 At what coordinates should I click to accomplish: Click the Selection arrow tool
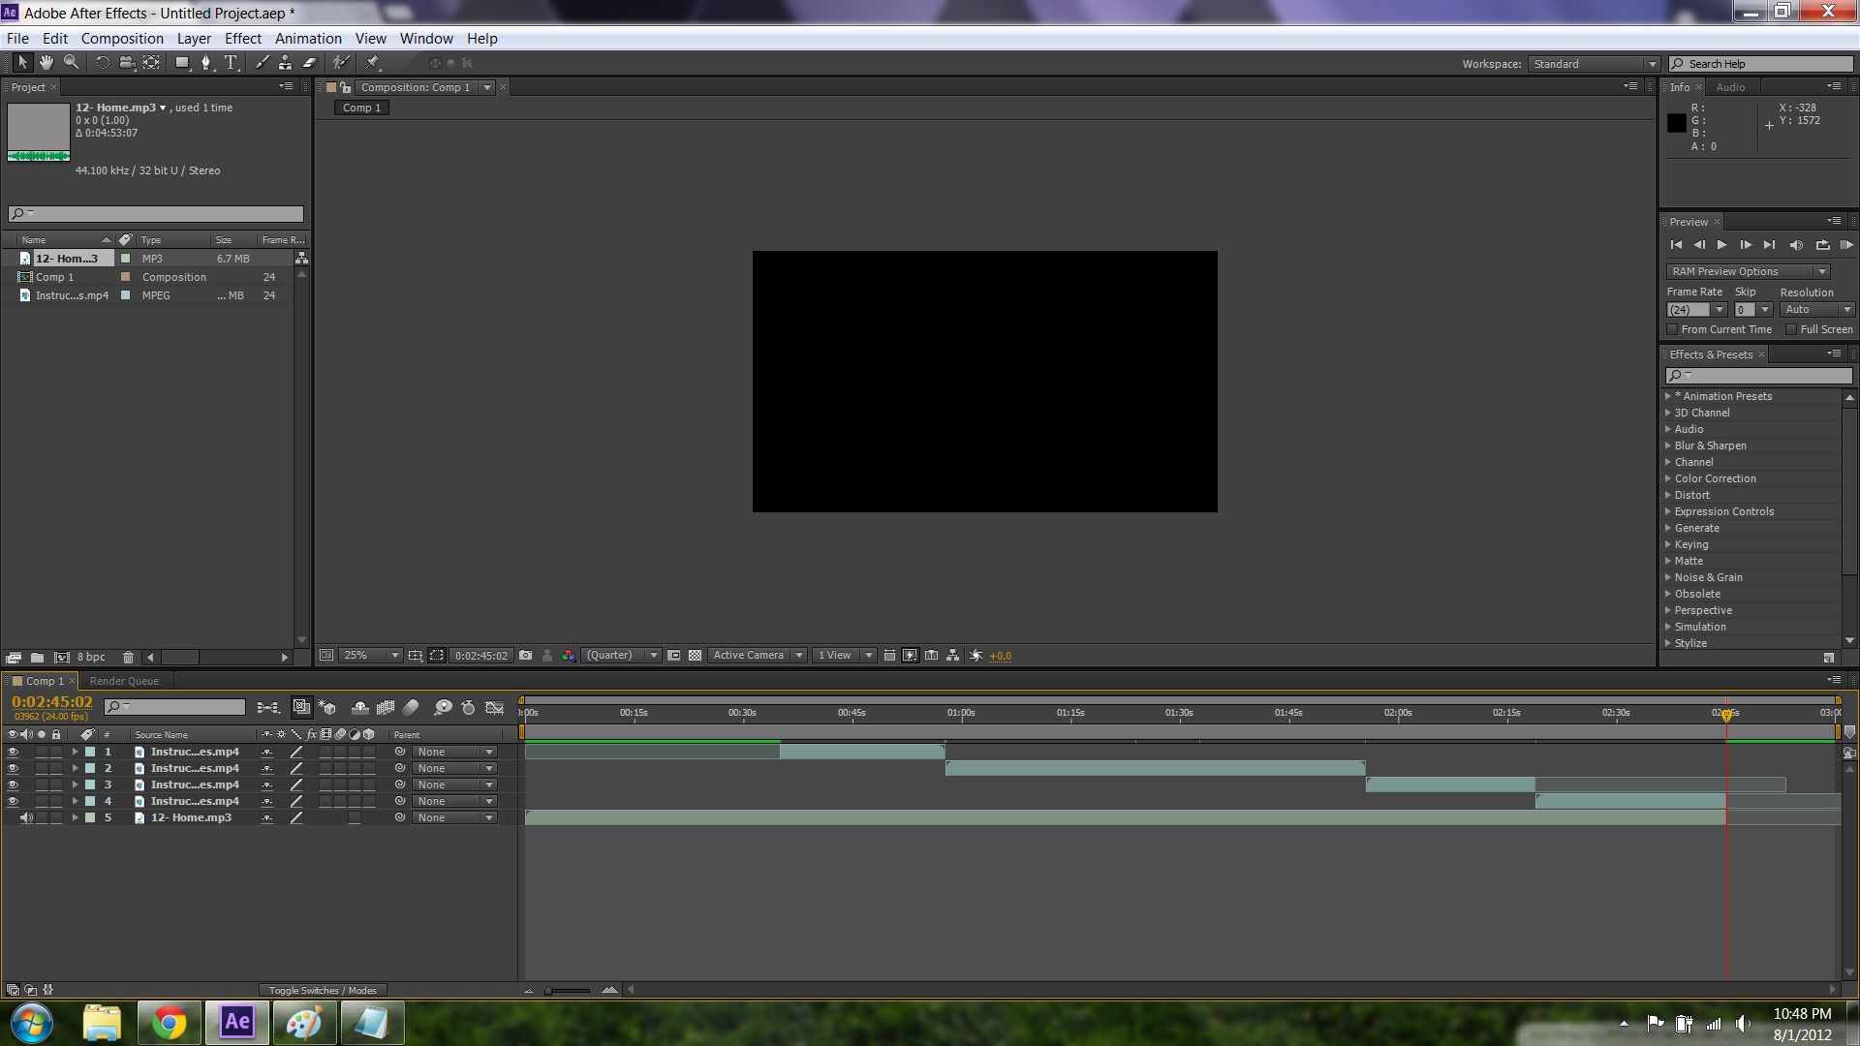click(22, 63)
